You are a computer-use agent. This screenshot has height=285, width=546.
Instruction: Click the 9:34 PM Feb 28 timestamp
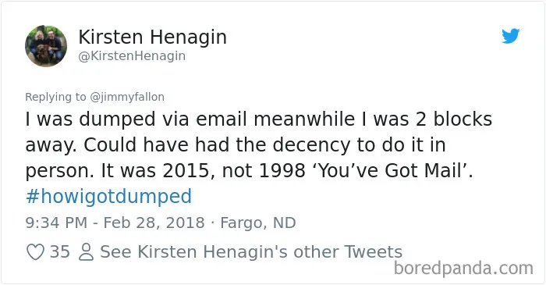(x=115, y=223)
